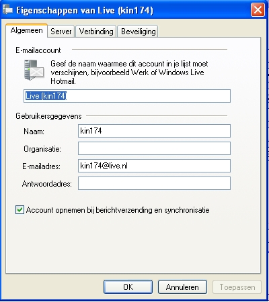Click the account name field showing Live (kin174)
Screen dimensions: 269x302
click(127, 96)
